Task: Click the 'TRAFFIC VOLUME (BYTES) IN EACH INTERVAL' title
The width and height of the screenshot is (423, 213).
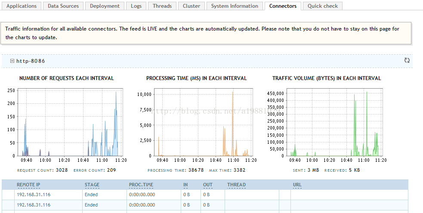Action: coord(327,78)
